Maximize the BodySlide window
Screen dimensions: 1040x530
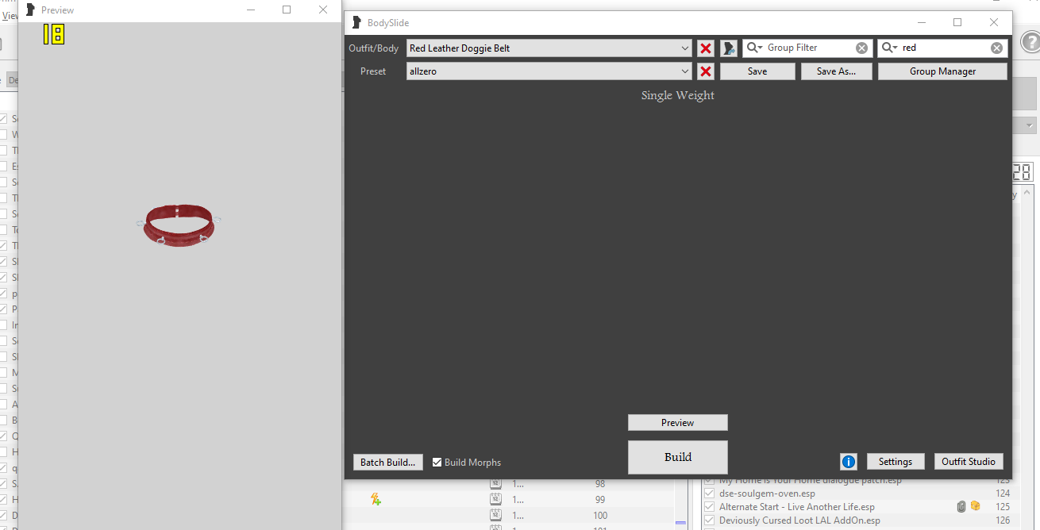[957, 23]
